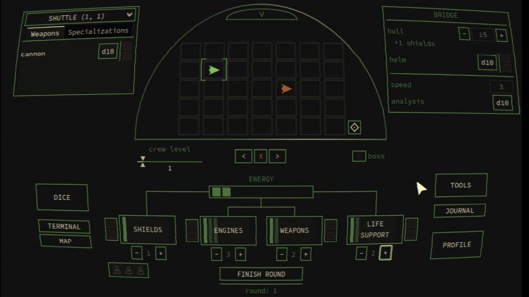Screen dimensions: 529x297
Task: Decrease hull value with minus button
Action: pos(464,34)
